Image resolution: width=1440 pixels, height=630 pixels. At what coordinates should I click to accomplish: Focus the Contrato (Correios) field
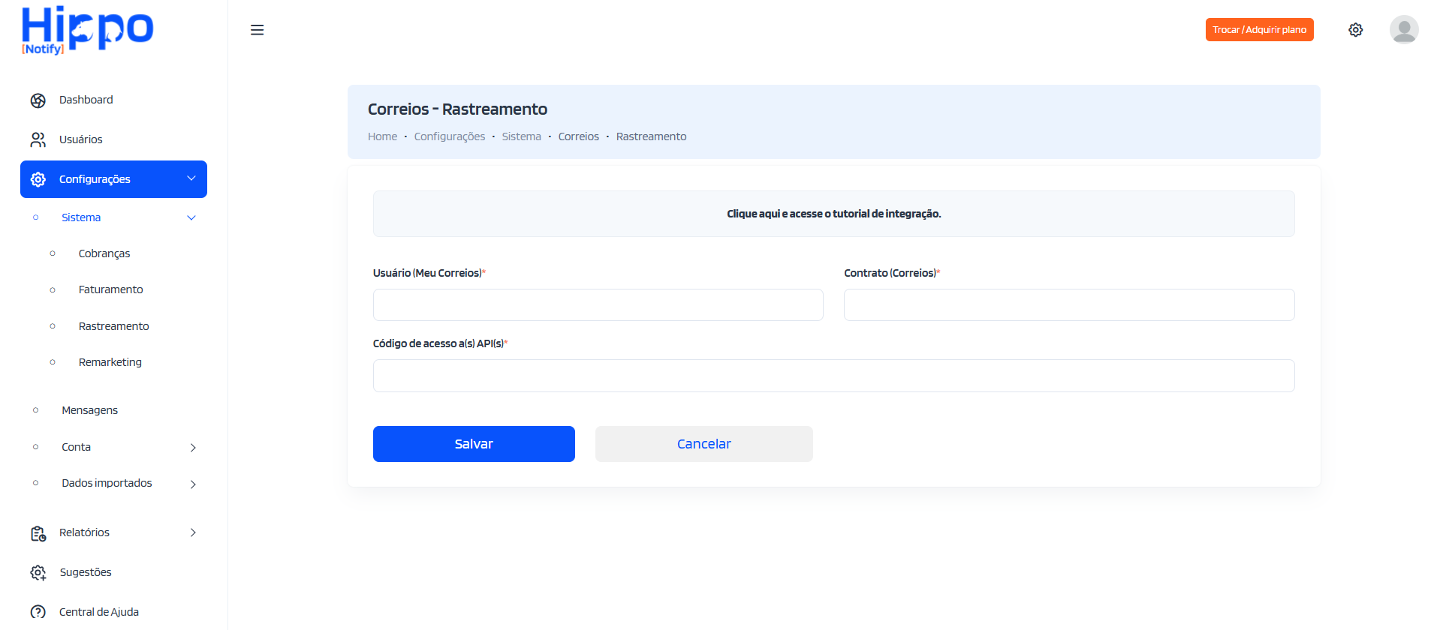click(1069, 305)
